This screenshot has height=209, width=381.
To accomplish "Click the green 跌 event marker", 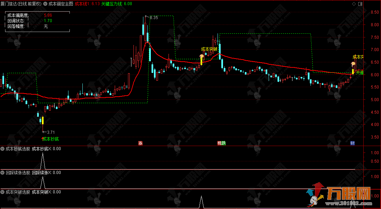I will (x=224, y=143).
